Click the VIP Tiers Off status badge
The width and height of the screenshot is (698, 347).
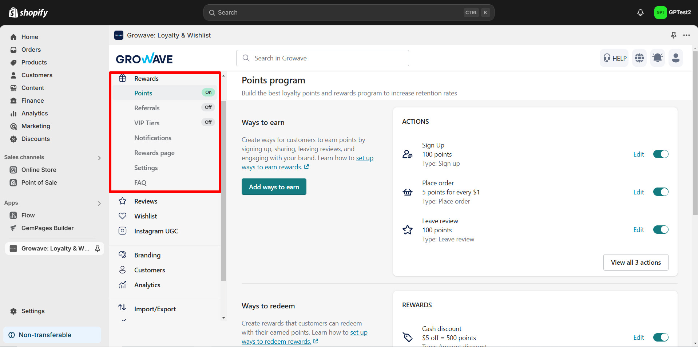point(208,122)
